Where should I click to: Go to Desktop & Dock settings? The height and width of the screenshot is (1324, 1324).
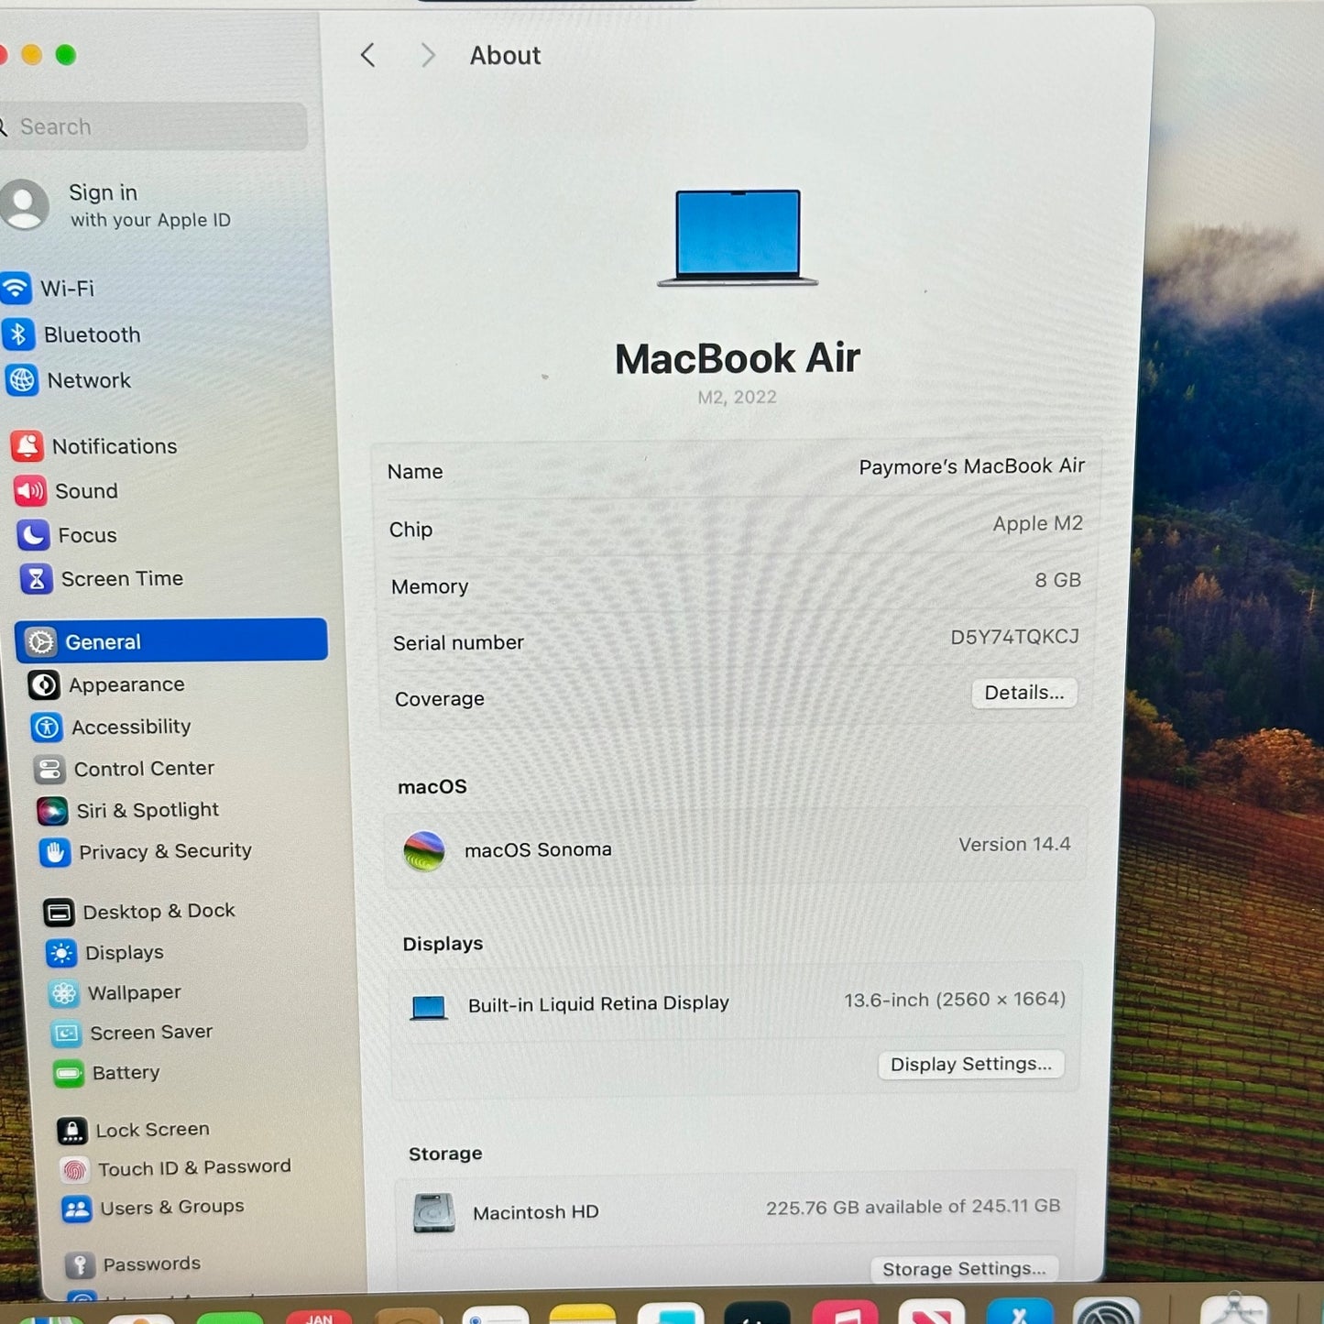[159, 912]
